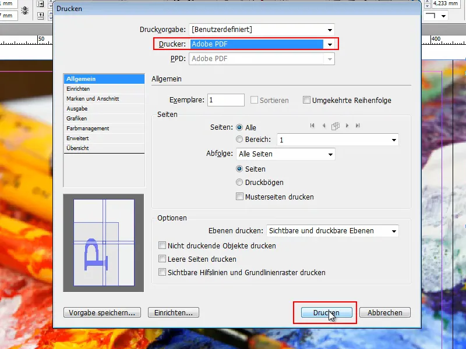
Task: Check Sichtbare Hilfslinien und Grundlinienraster drucken
Action: 162,272
